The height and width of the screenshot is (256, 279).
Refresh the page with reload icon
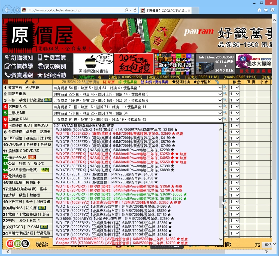135,10
